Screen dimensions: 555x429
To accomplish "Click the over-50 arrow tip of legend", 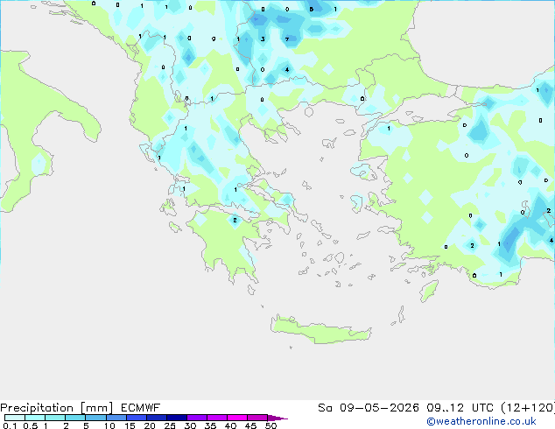I will [x=277, y=418].
